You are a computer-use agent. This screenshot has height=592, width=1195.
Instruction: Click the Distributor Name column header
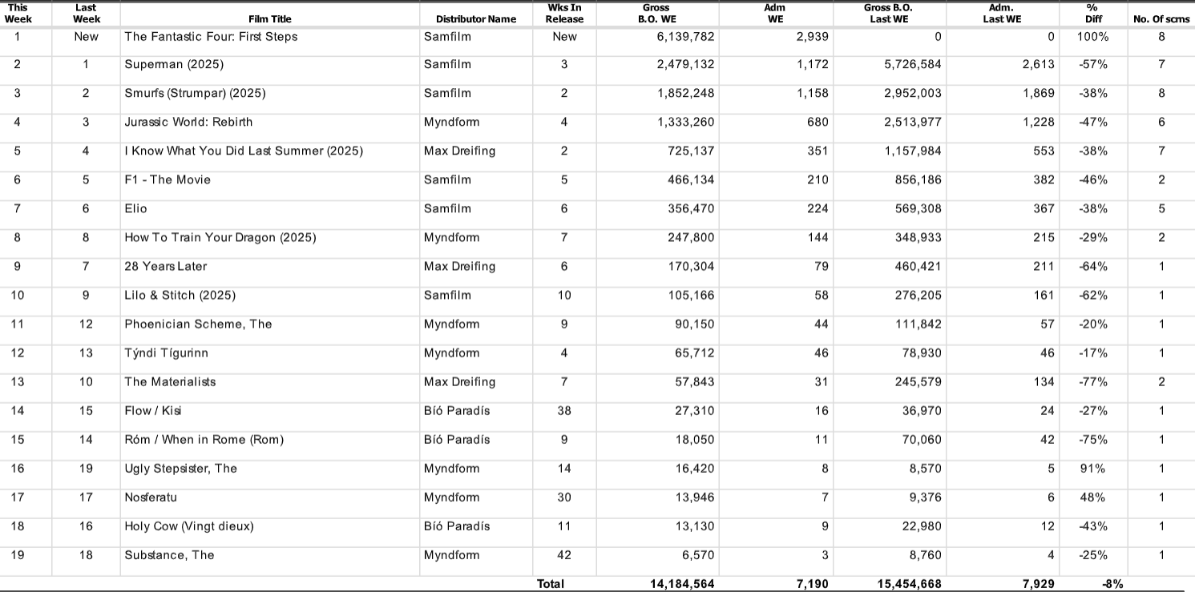click(x=476, y=18)
